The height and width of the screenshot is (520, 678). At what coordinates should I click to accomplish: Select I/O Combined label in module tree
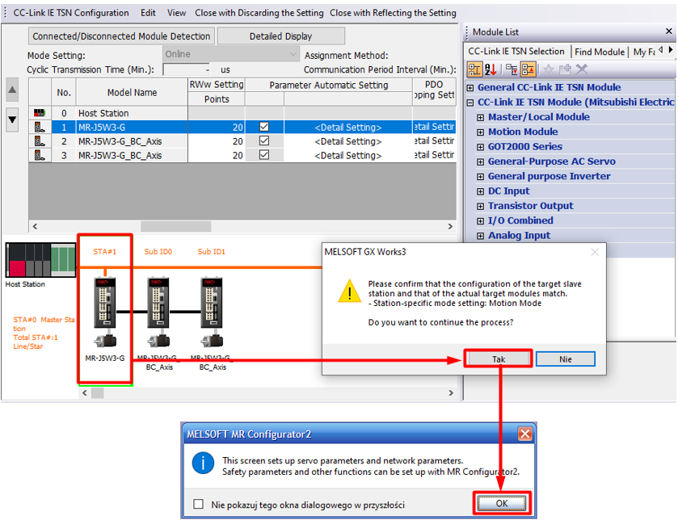(x=520, y=220)
